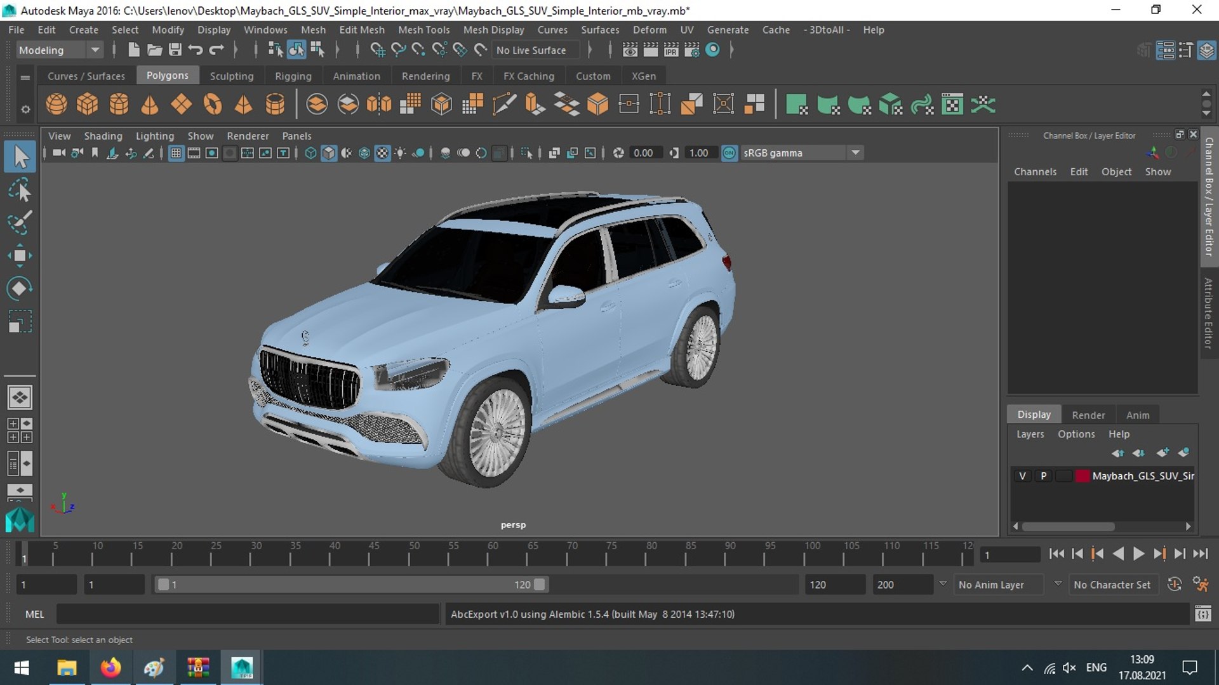Click the Save scene icon
Viewport: 1219px width, 685px height.
pos(175,50)
